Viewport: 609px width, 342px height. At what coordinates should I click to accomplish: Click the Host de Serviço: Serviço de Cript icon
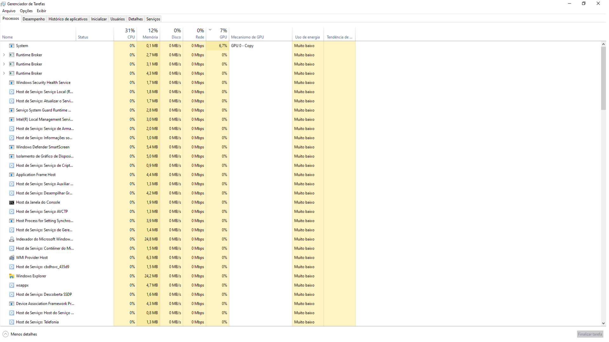(12, 166)
